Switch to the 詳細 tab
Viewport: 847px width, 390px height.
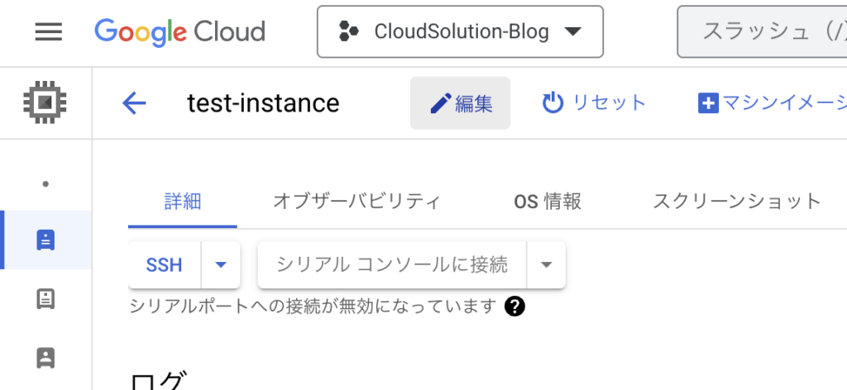point(183,202)
